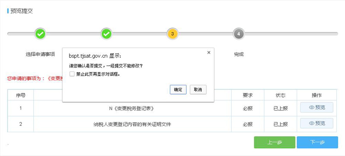Check 禁止此页再显示对话框 checkbox
The width and height of the screenshot is (345, 156).
point(72,74)
